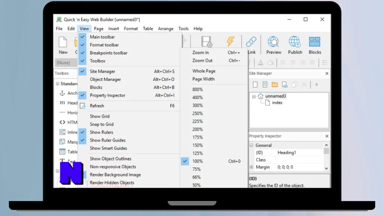Close the Site Manager panel
Screen dimensions: 384x216
tap(327, 73)
